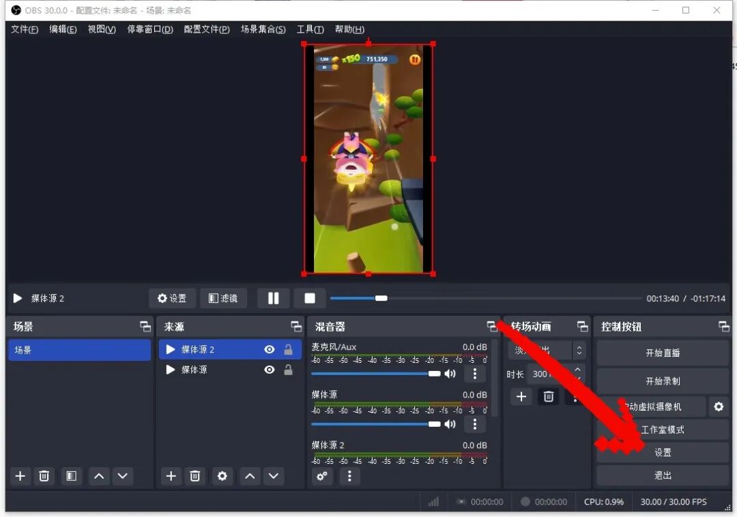Open the 编辑(E) menu
The image size is (737, 517).
63,29
